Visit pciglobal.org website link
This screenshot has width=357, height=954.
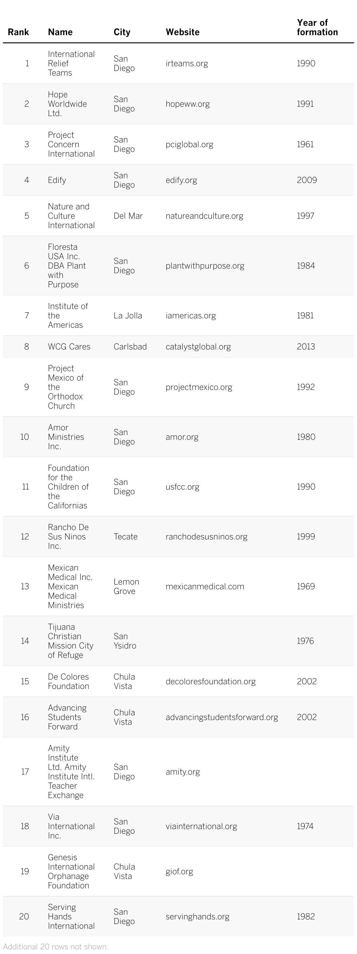(189, 144)
